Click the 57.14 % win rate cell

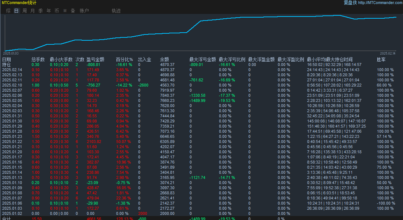coord(384,136)
